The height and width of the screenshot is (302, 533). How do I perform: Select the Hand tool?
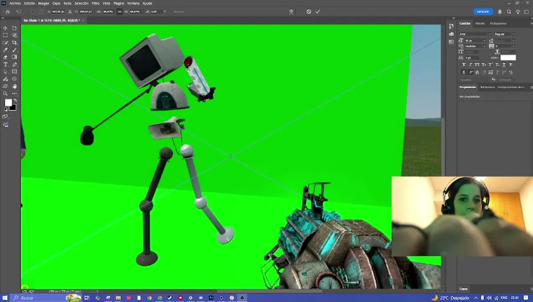pyautogui.click(x=15, y=86)
